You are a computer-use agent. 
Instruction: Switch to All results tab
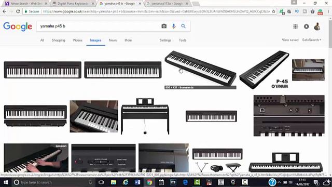click(42, 41)
